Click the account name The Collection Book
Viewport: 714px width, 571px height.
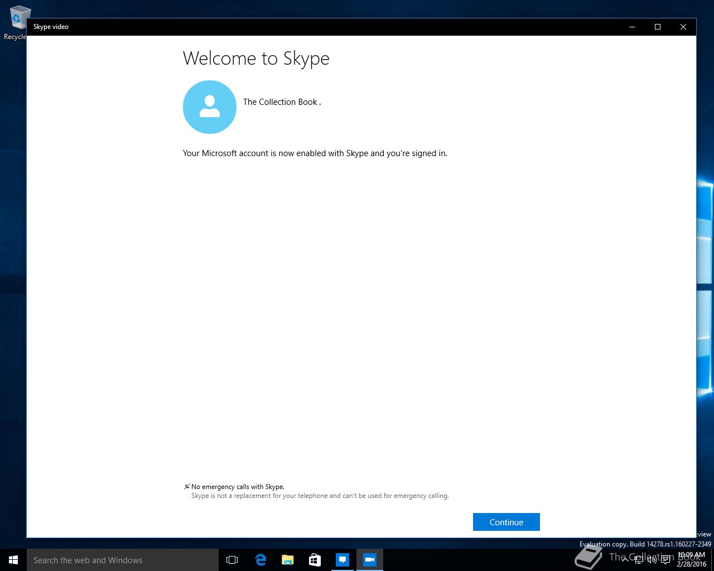click(282, 102)
